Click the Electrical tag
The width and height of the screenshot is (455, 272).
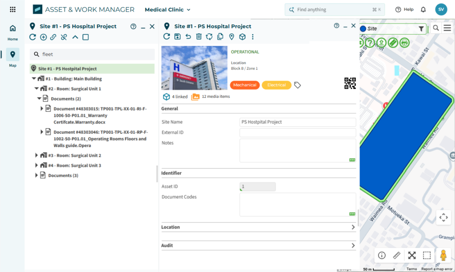click(276, 85)
